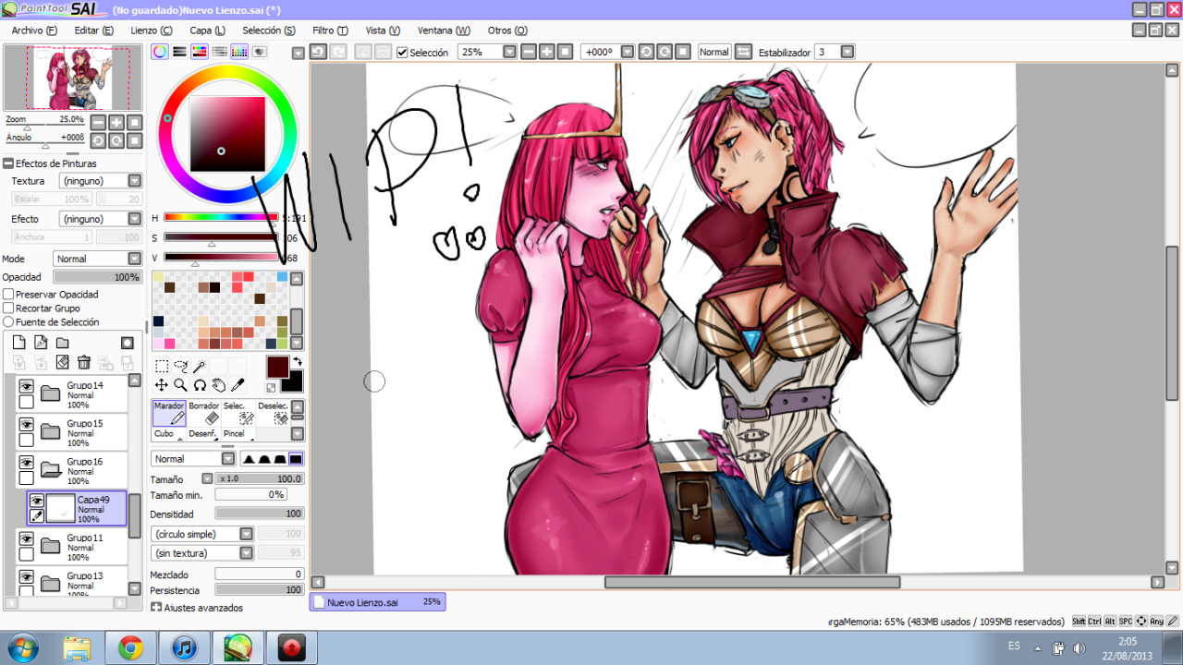Image resolution: width=1183 pixels, height=665 pixels.
Task: Select the rotate canvas tool
Action: point(200,385)
